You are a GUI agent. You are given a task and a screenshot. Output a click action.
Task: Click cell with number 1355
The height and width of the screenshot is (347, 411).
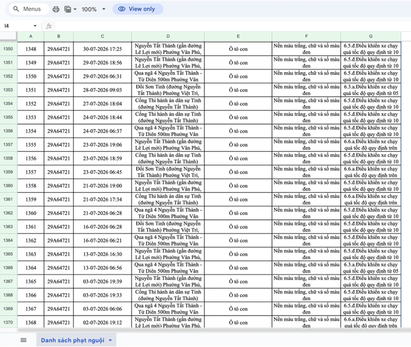[x=31, y=145]
